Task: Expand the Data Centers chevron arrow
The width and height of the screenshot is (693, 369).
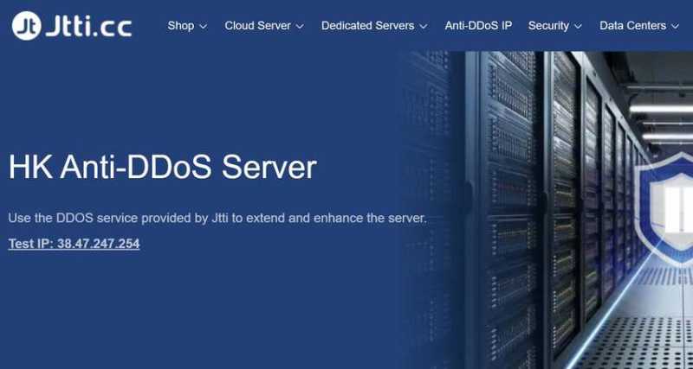Action: pos(675,27)
